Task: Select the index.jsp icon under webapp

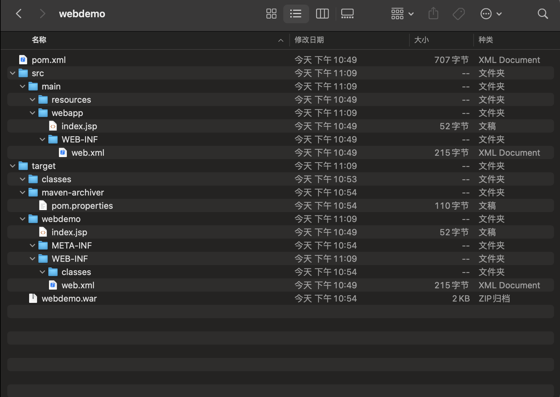Action: (x=53, y=126)
